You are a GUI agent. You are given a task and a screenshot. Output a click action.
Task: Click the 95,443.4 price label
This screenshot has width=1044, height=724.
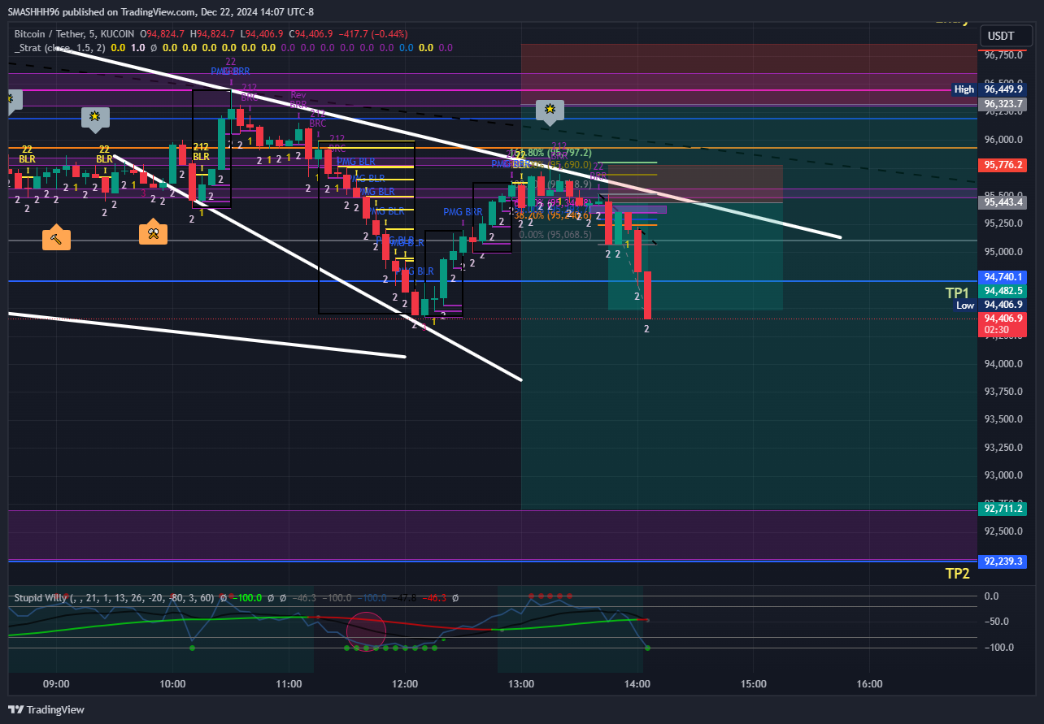1003,202
